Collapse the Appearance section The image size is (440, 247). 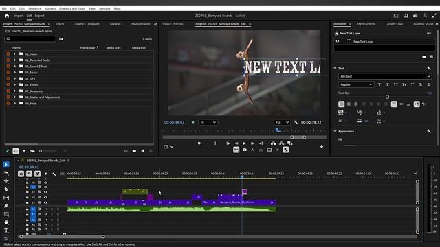pos(335,131)
